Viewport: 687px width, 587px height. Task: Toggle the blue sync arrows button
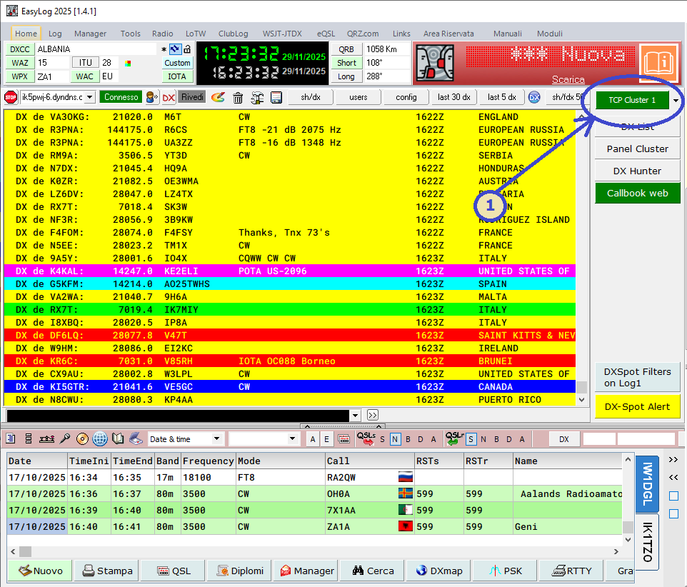point(175,49)
